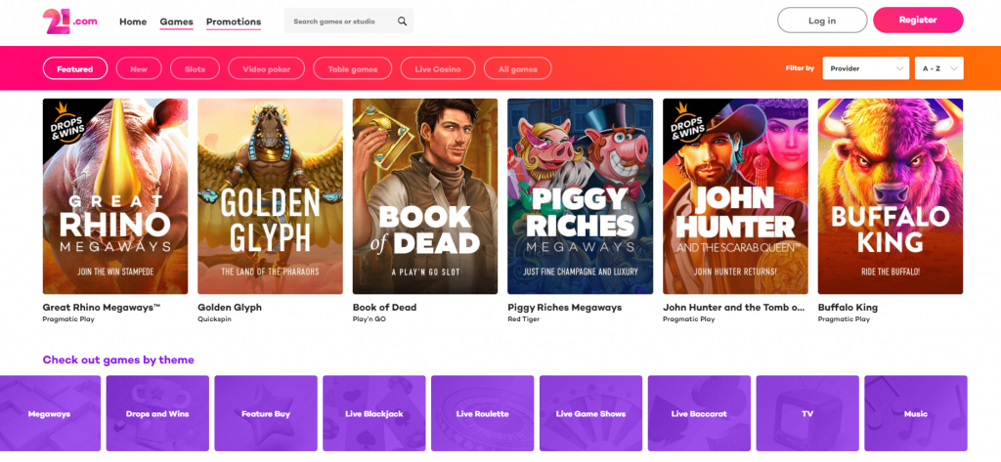
Task: Open the Live Roulette theme tile
Action: (483, 414)
